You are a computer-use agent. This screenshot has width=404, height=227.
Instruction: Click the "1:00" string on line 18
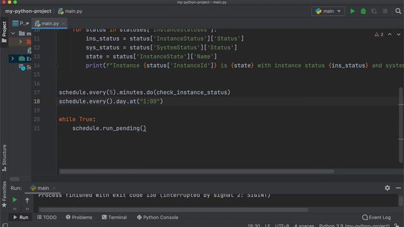pyautogui.click(x=150, y=102)
